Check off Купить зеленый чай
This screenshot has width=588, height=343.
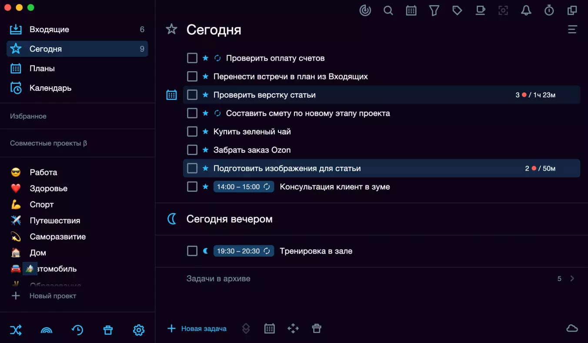click(192, 132)
